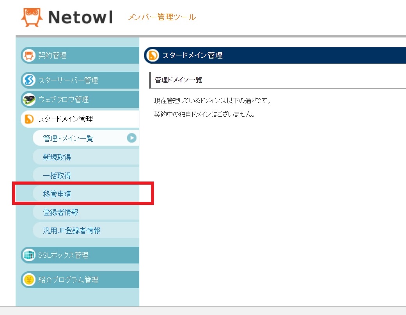Click the orange icon in the page title bar
The height and width of the screenshot is (315, 406).
pos(152,56)
